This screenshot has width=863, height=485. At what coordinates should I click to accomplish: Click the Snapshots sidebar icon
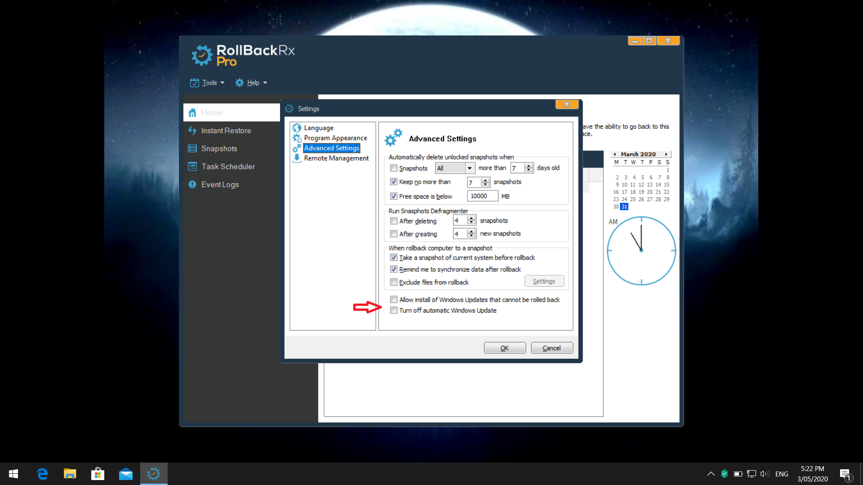tap(192, 149)
